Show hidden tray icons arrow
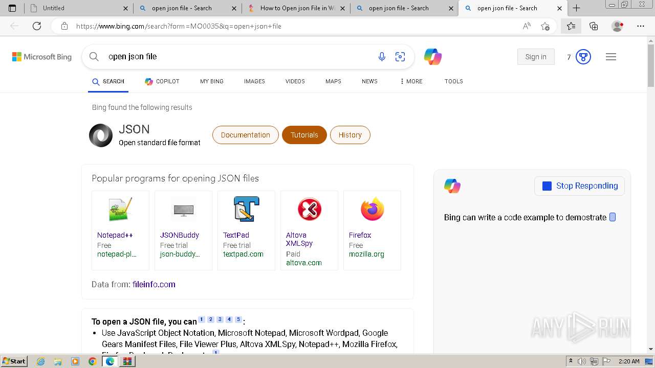The image size is (655, 368). click(x=571, y=361)
